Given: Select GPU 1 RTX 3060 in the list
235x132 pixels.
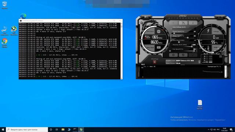Looking at the screenshot, I should [207, 56].
